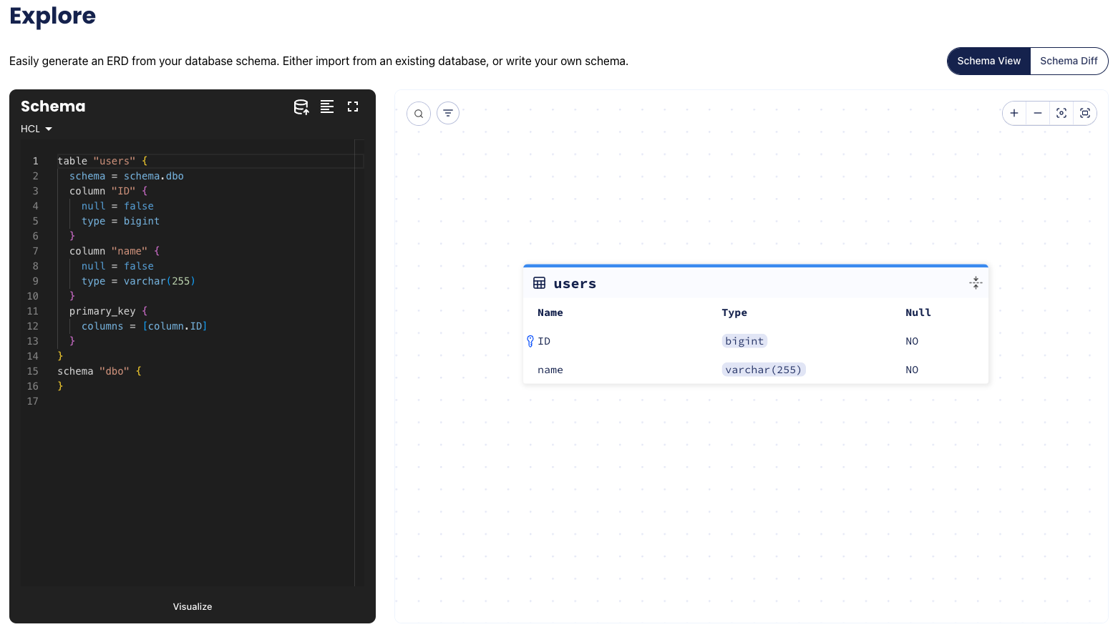This screenshot has width=1118, height=637.
Task: Click the primary key icon beside ID
Action: [x=530, y=341]
